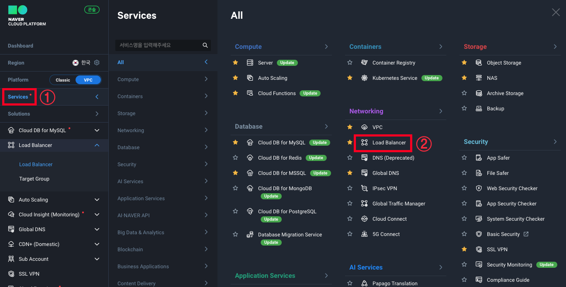Expand Cloud Insight (Monitoring) sidebar menu

click(x=97, y=215)
